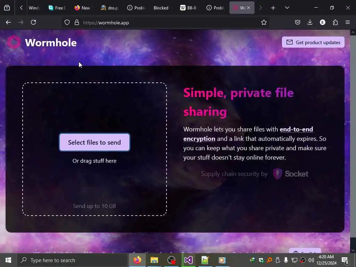
Task: Open Notepad++ from taskbar
Action: [x=205, y=260]
